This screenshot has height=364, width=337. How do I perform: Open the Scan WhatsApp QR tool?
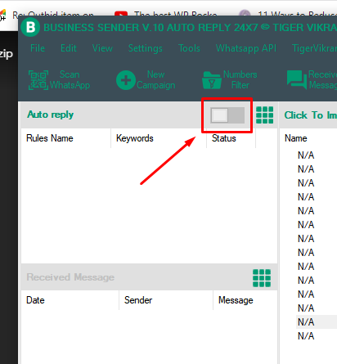tap(59, 80)
